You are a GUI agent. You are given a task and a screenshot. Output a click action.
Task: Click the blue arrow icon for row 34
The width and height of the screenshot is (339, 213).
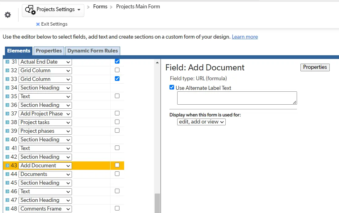click(7, 88)
